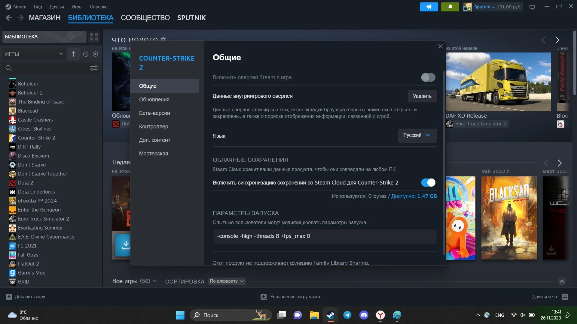577x324 pixels.
Task: Open the Вид menu
Action: pos(38,7)
